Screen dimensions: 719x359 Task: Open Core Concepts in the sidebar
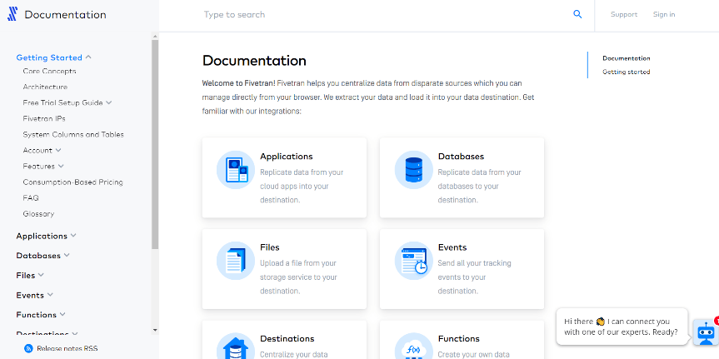49,71
